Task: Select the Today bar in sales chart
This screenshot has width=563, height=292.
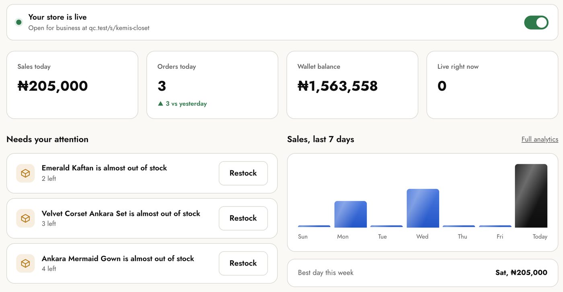Action: [x=531, y=196]
